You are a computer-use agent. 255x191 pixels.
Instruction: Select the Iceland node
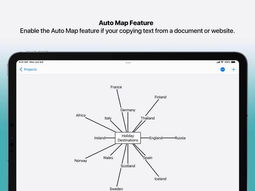click(x=160, y=179)
